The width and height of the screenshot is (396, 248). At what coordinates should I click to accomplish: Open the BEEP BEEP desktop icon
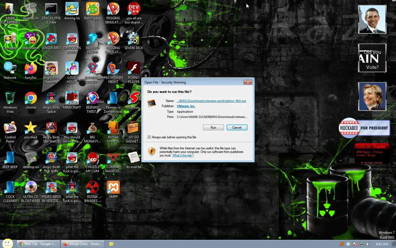tap(10, 160)
